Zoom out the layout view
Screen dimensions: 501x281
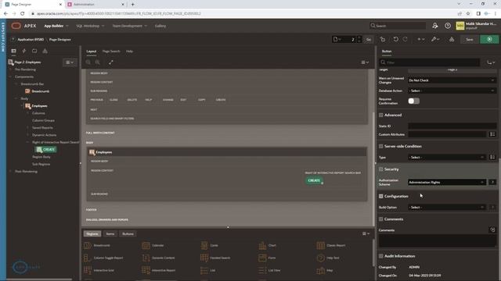tap(88, 62)
